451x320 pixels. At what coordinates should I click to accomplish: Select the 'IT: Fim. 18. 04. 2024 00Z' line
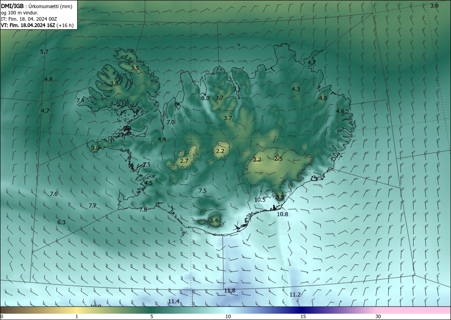[x=29, y=19]
